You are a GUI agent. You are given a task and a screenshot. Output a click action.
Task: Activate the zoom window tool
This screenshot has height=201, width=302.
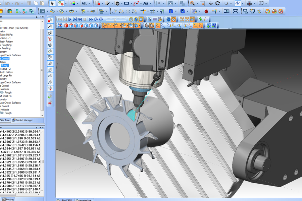pos(202,3)
